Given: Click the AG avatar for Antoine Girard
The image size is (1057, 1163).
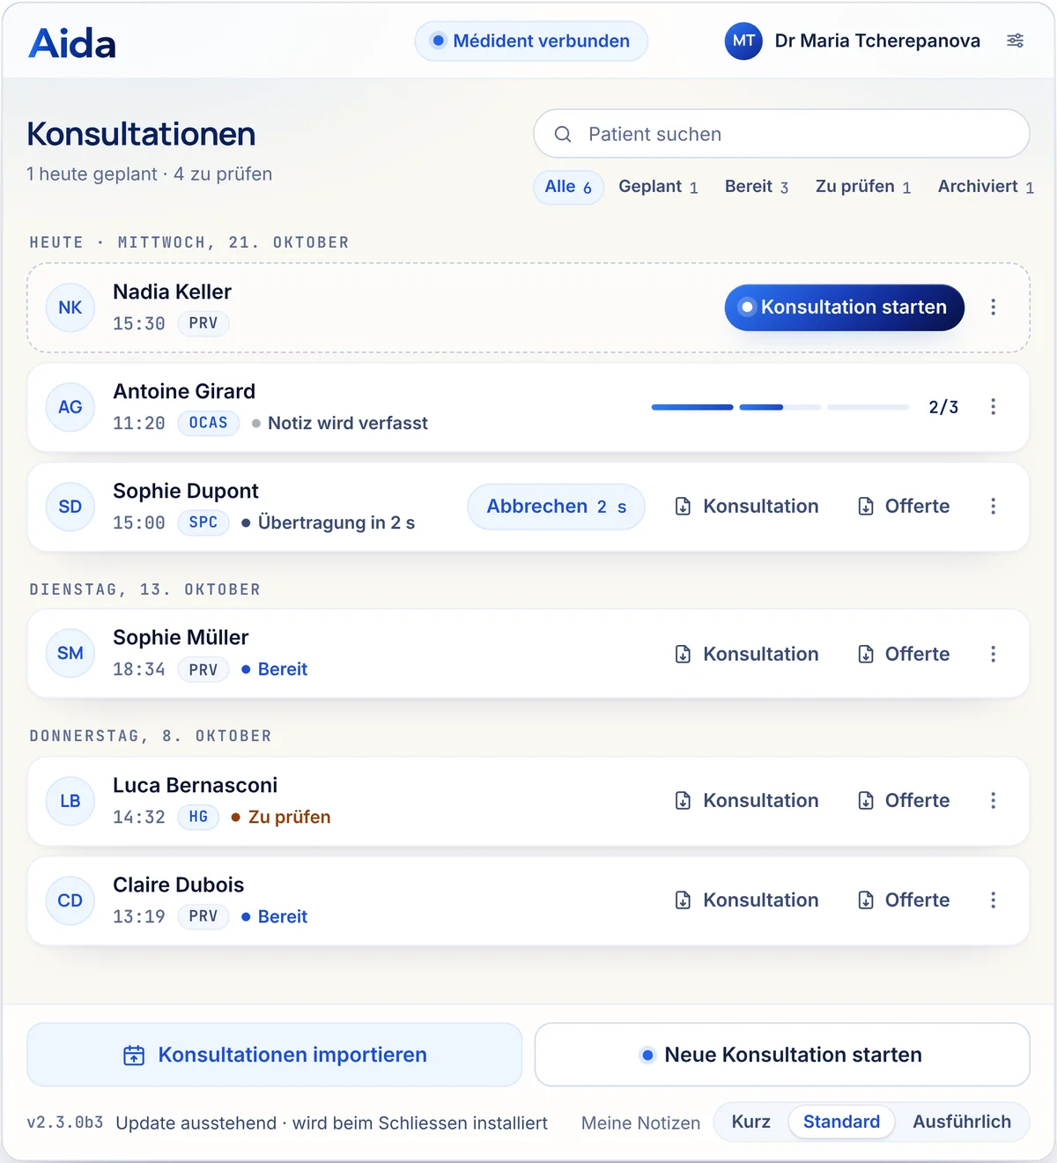Looking at the screenshot, I should tap(70, 407).
